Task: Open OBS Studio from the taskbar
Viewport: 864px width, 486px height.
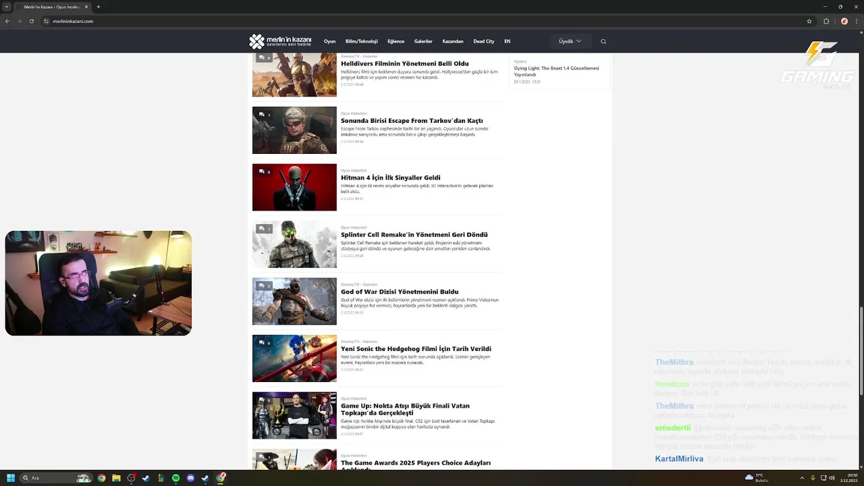Action: pyautogui.click(x=131, y=478)
